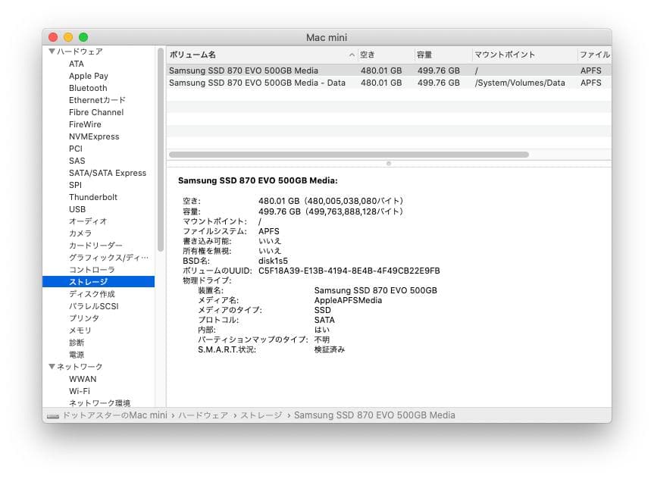Select メモリ in the sidebar
This screenshot has width=654, height=479.
tap(78, 330)
